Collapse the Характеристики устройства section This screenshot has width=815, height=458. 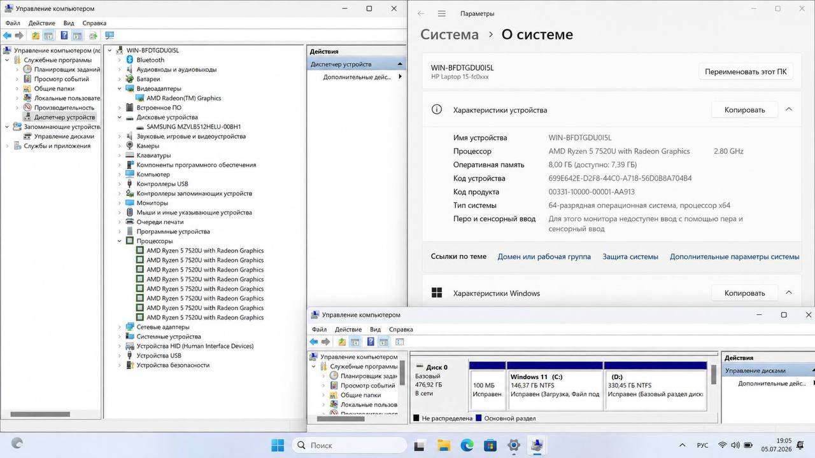pyautogui.click(x=789, y=109)
